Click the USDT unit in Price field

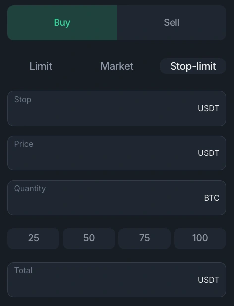tap(209, 153)
